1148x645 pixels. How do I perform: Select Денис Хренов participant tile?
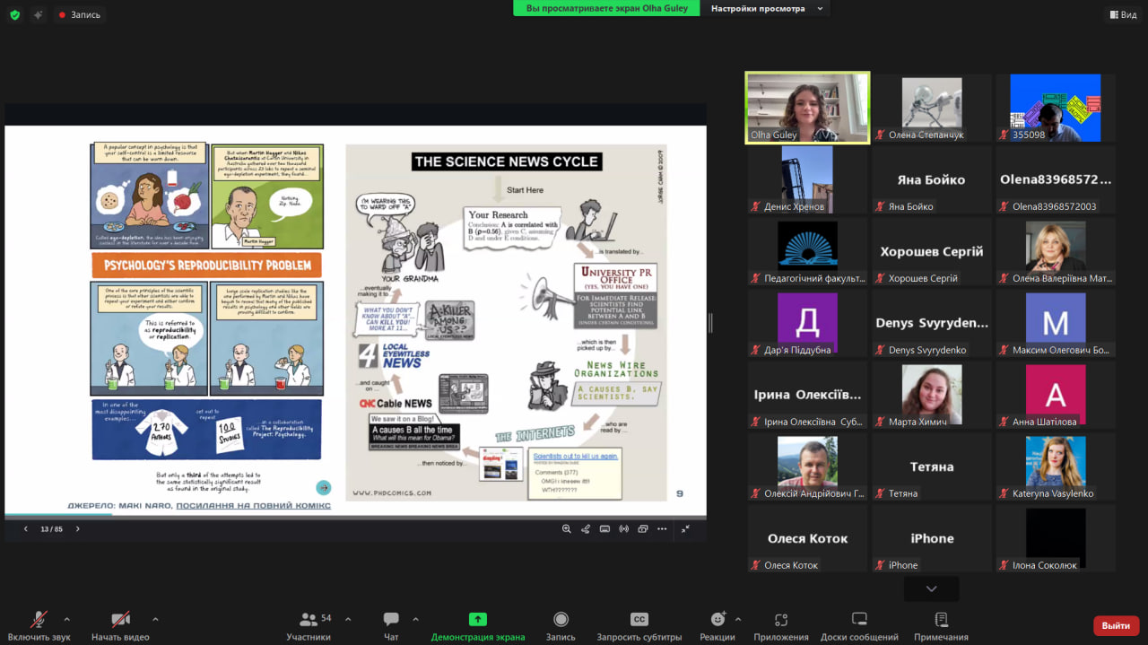click(x=807, y=179)
